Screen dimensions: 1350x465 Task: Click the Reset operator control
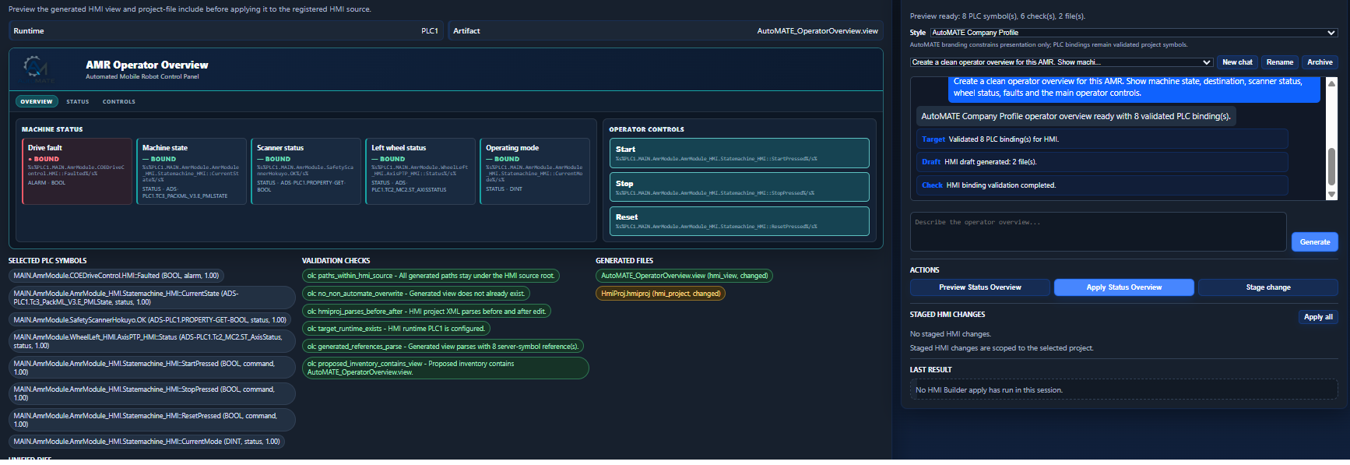[x=739, y=221]
